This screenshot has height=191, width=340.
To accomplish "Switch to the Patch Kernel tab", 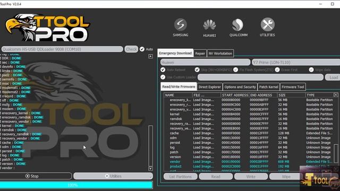I will (269, 87).
